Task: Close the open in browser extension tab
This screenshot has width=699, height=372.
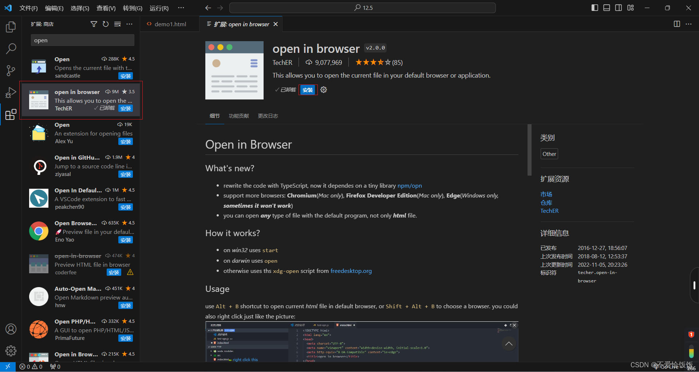Action: point(276,24)
